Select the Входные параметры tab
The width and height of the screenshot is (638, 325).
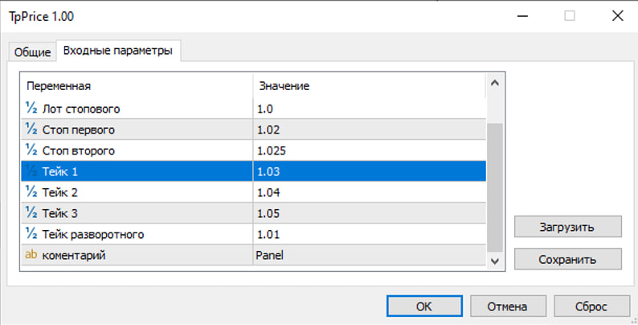119,51
